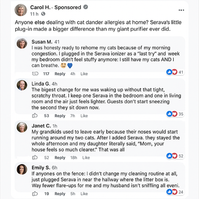Screen dimensions: 199x199
Task: Open reactions showing 41 on Susan's comment
Action: 175,72
